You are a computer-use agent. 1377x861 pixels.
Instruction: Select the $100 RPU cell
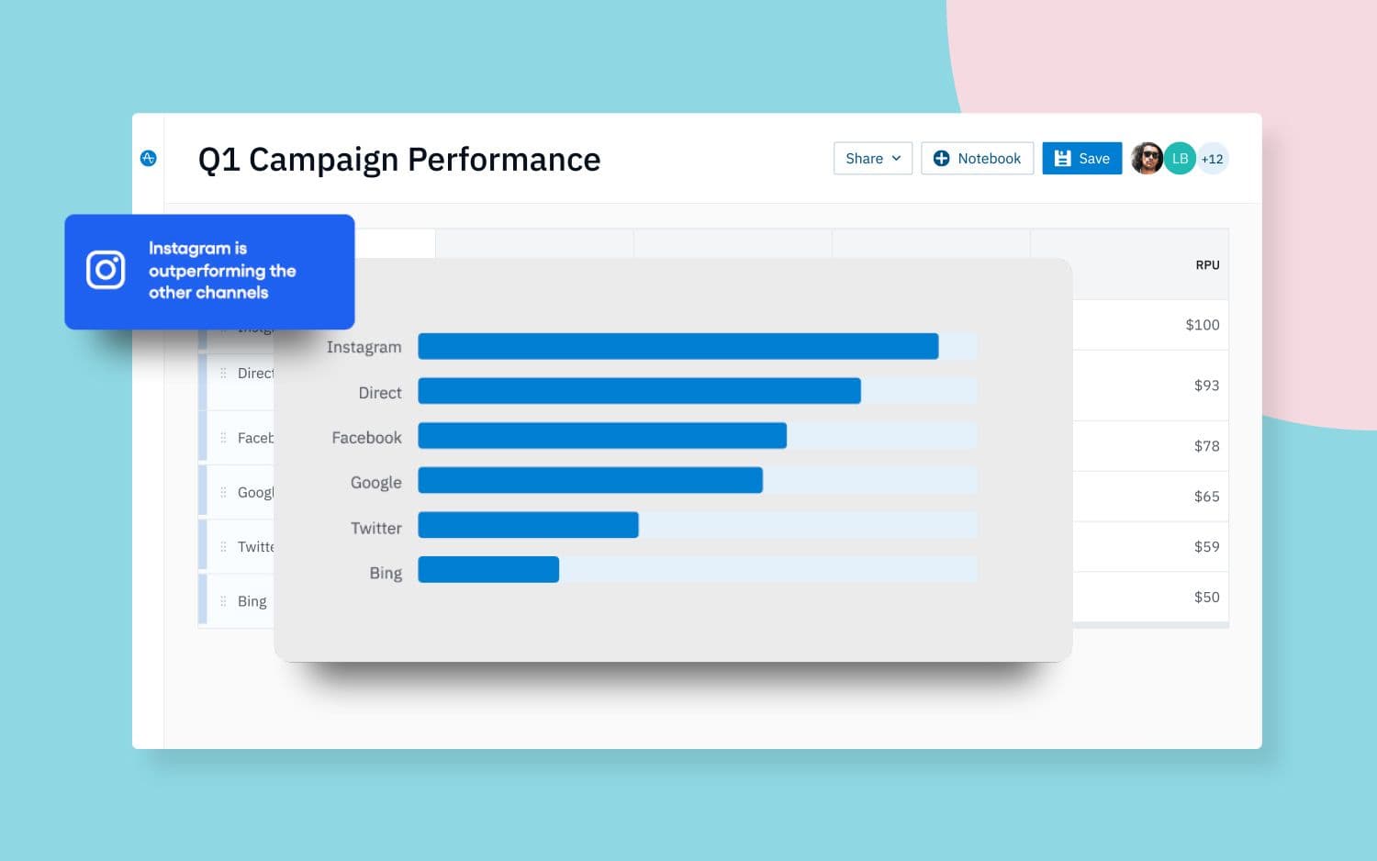click(x=1202, y=324)
